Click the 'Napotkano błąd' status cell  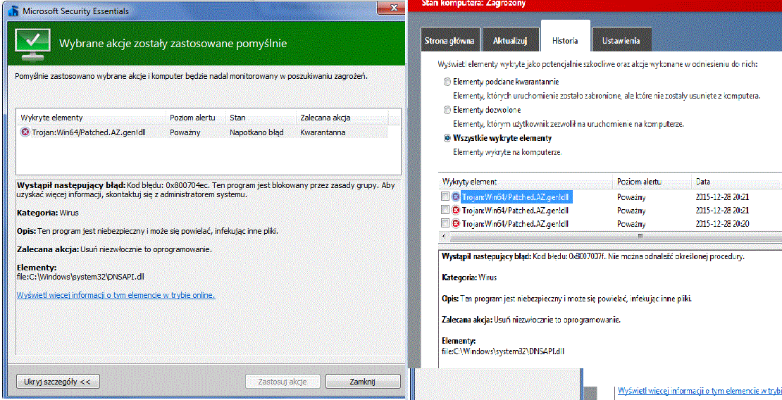tap(256, 132)
